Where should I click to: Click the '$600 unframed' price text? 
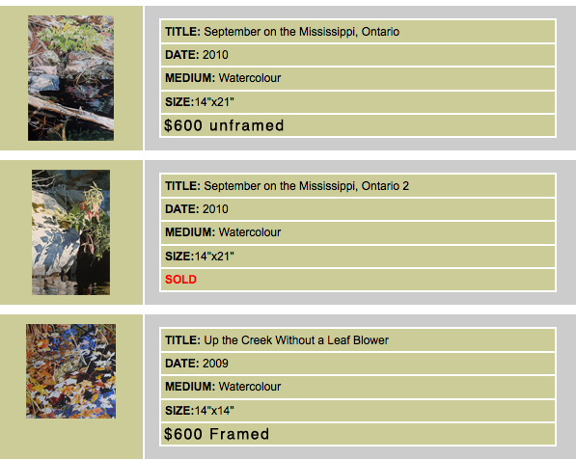click(x=224, y=125)
